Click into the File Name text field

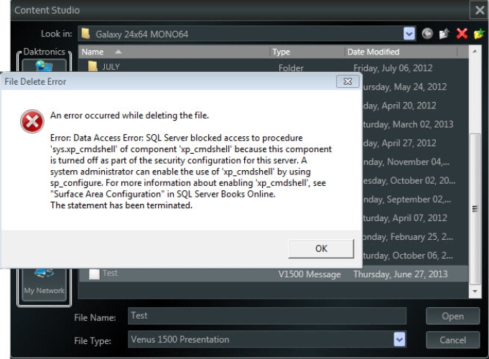coord(267,316)
